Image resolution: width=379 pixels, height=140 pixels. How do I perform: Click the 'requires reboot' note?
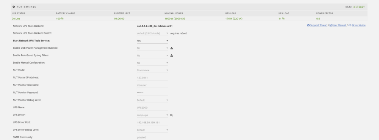click(179, 34)
